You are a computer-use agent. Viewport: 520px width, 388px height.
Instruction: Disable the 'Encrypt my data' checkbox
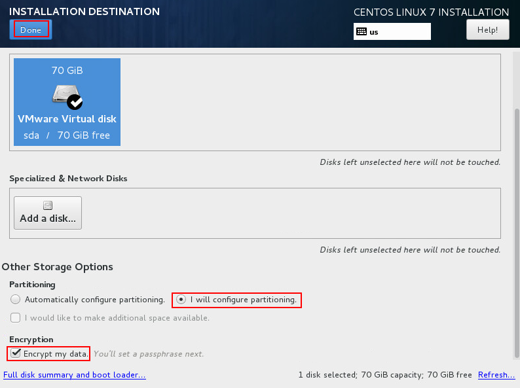[x=16, y=353]
